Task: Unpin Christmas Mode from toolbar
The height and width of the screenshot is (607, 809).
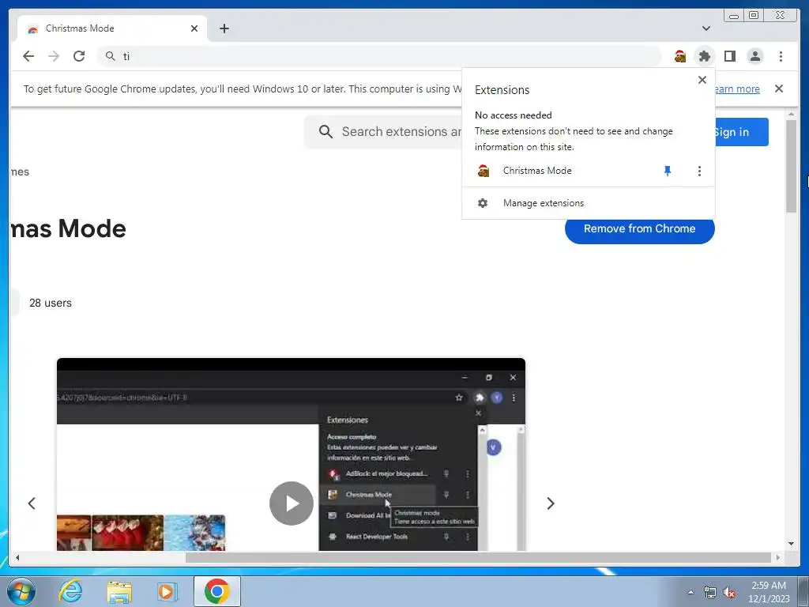Action: 667,171
